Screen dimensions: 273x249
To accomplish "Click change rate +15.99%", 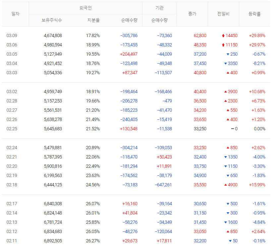I will (x=257, y=185).
